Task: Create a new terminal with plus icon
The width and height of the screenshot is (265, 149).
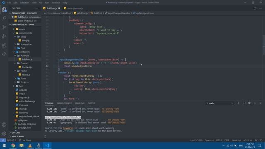Action: 238,103
